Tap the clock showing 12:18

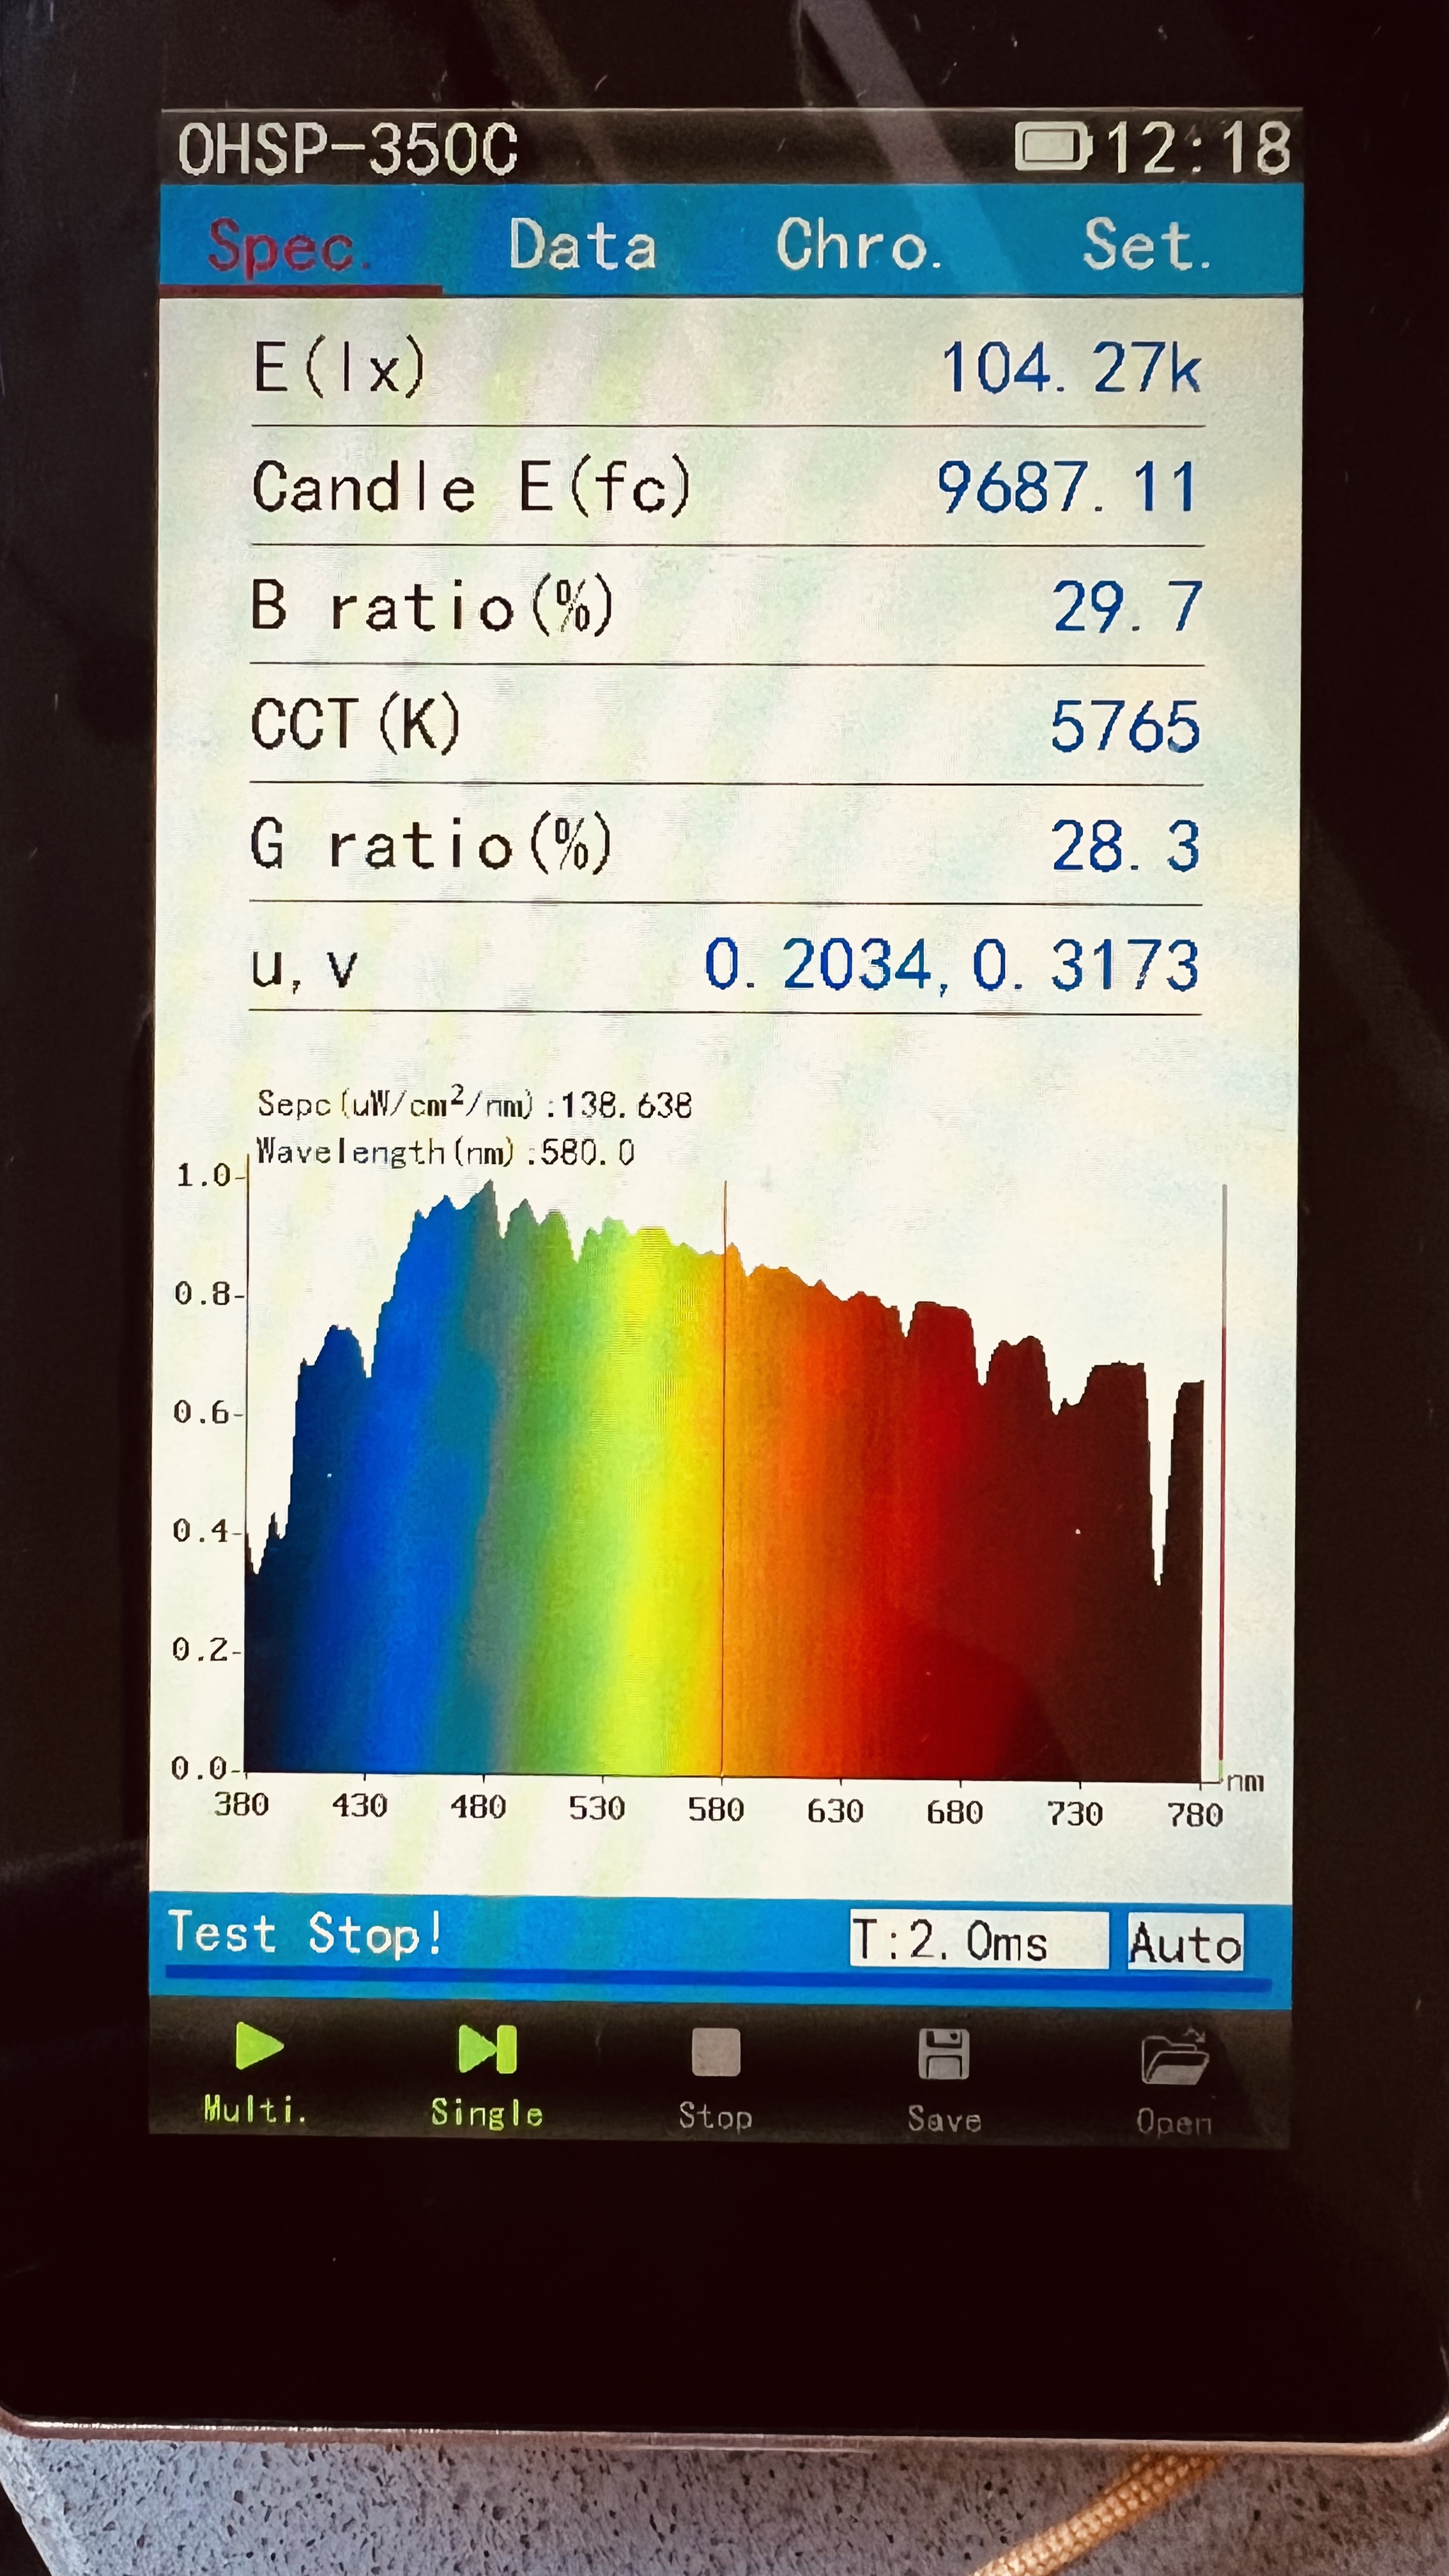pyautogui.click(x=1196, y=148)
